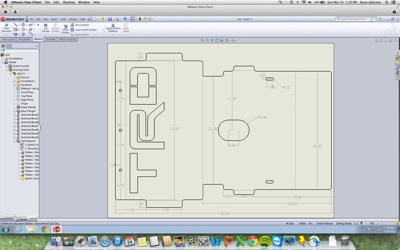
Task: Click the Offset Entities tool
Action: point(65,29)
